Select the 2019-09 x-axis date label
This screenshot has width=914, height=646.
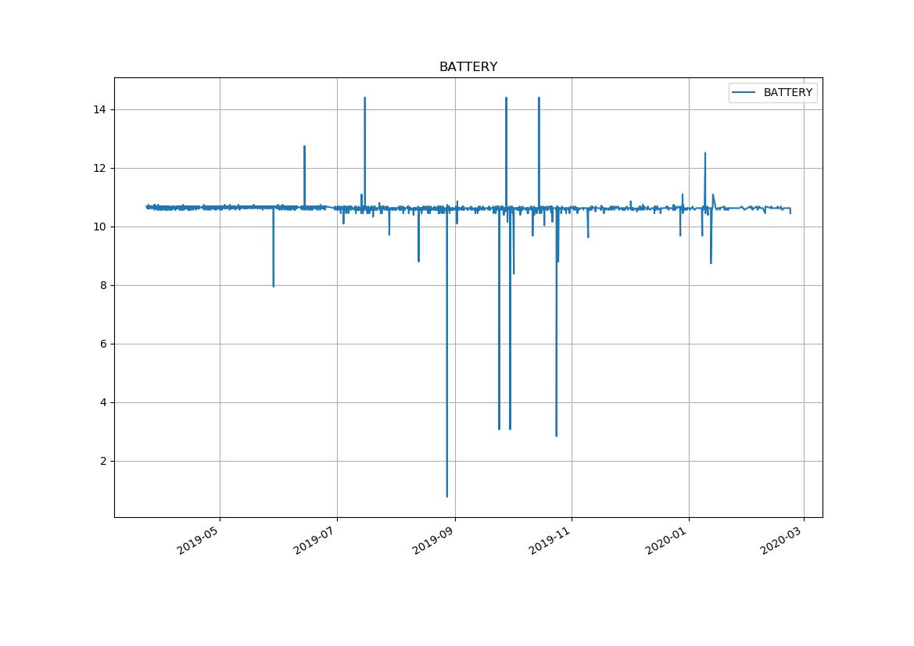click(434, 541)
